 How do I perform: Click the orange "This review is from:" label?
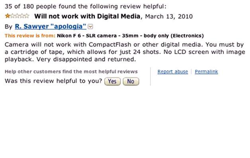30,36
